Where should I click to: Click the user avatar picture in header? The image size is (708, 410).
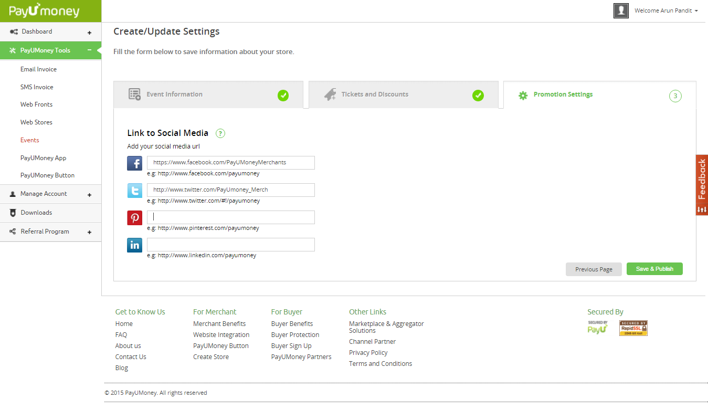tap(621, 10)
